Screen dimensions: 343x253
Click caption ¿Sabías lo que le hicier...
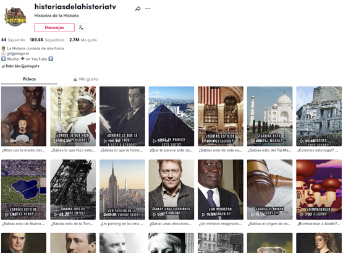(122, 150)
